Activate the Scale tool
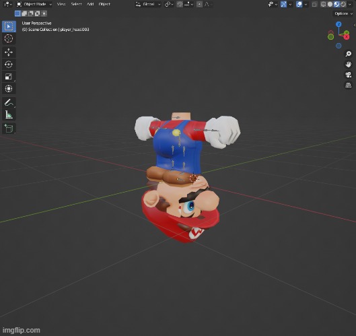Screen dimensions: 356x336 [9, 77]
